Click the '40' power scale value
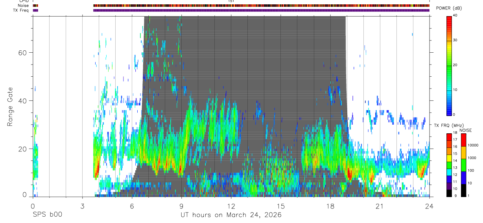The height and width of the screenshot is (223, 483). [x=455, y=16]
